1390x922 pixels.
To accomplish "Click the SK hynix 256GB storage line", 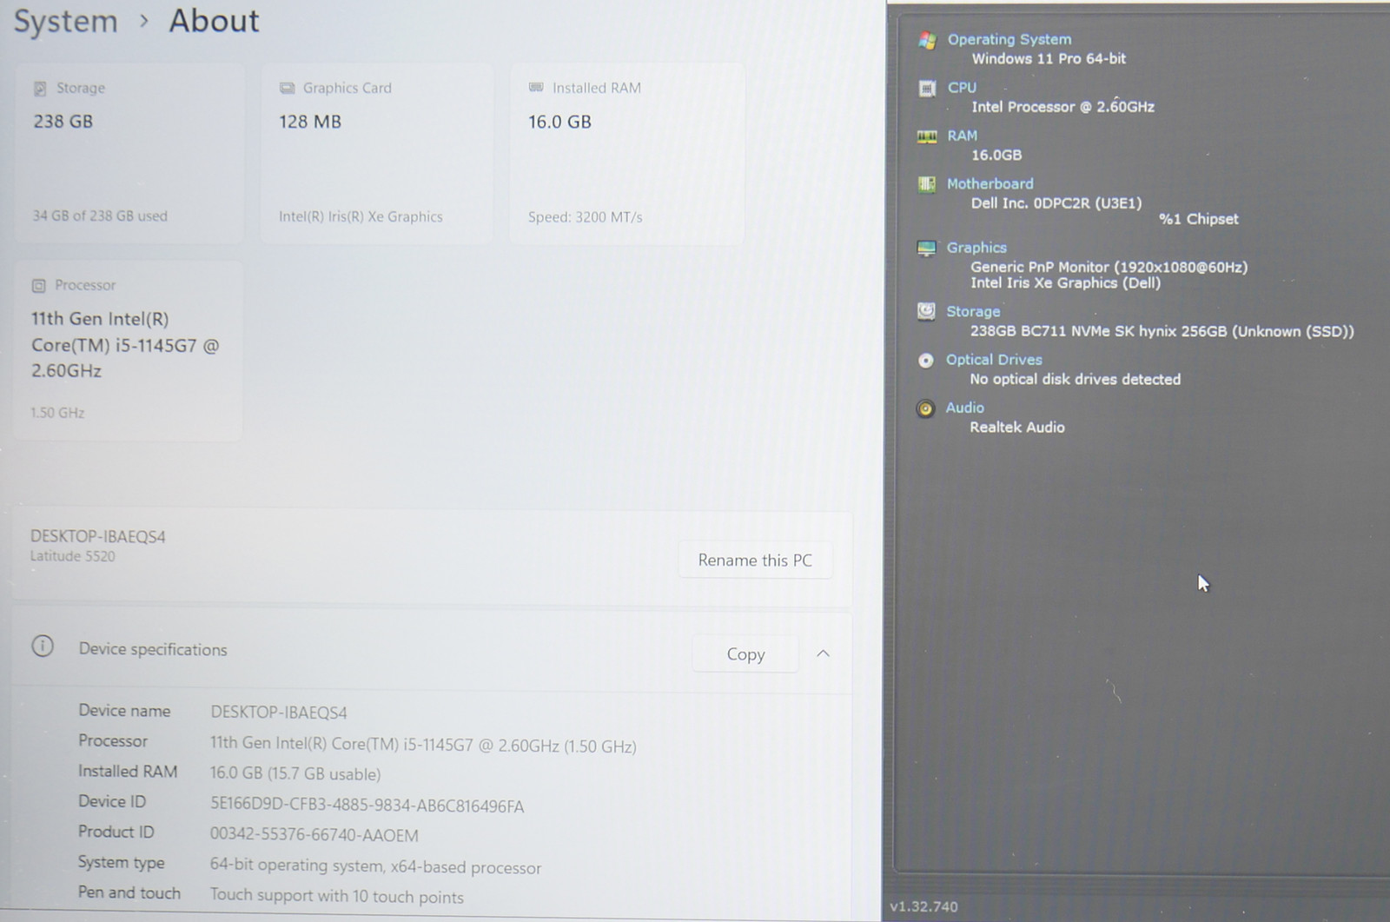I will tap(1162, 331).
